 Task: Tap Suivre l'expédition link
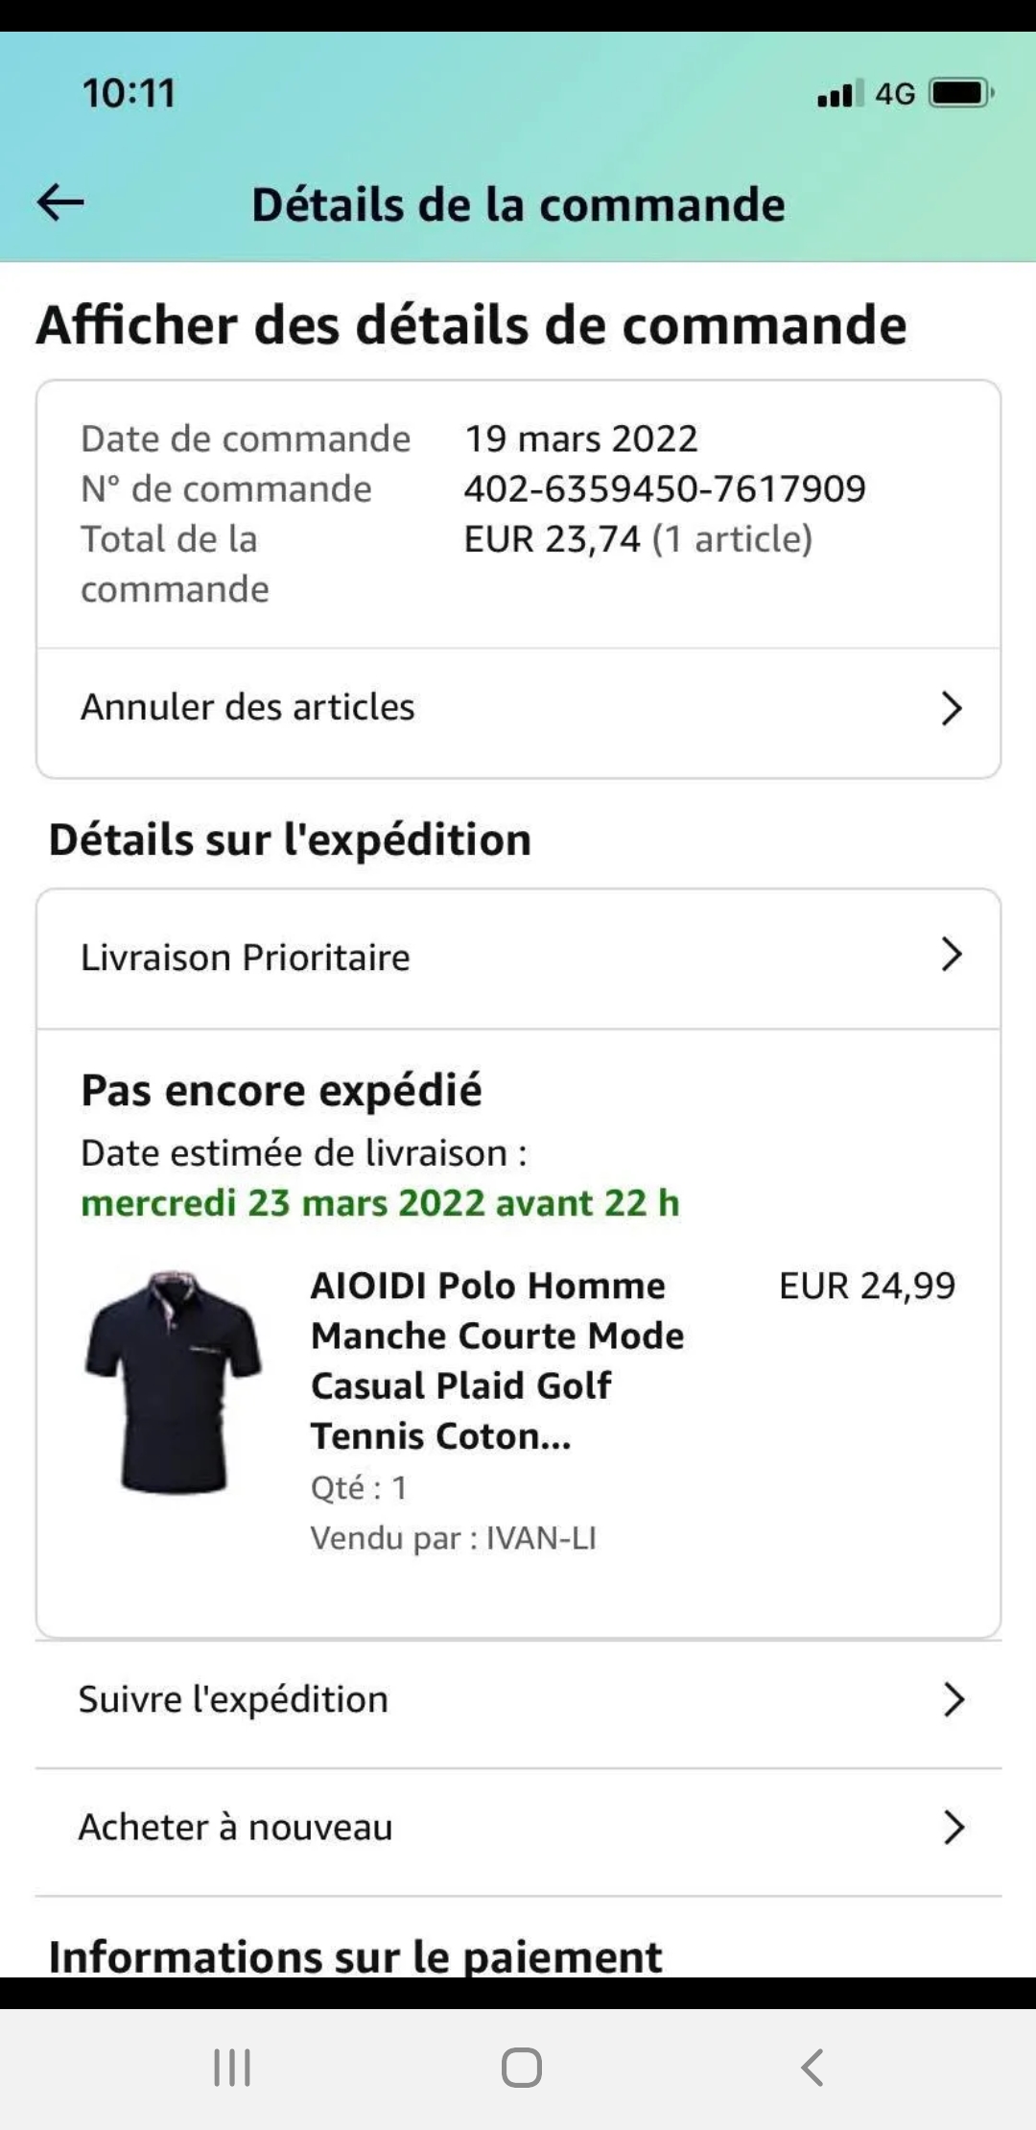[234, 1699]
